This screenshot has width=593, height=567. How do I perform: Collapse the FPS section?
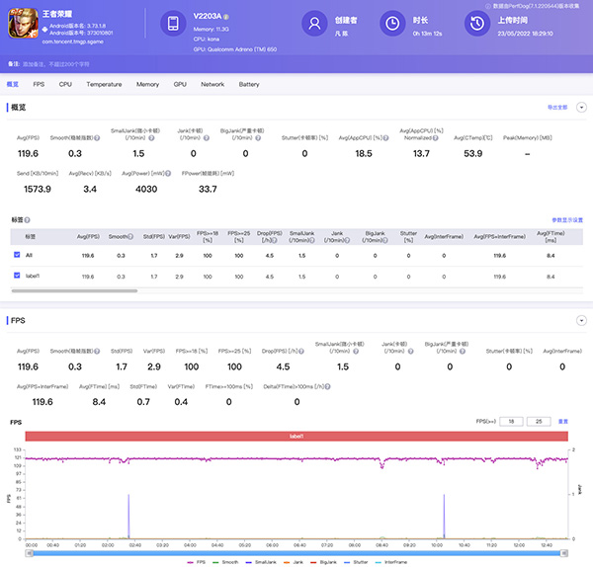pyautogui.click(x=581, y=321)
